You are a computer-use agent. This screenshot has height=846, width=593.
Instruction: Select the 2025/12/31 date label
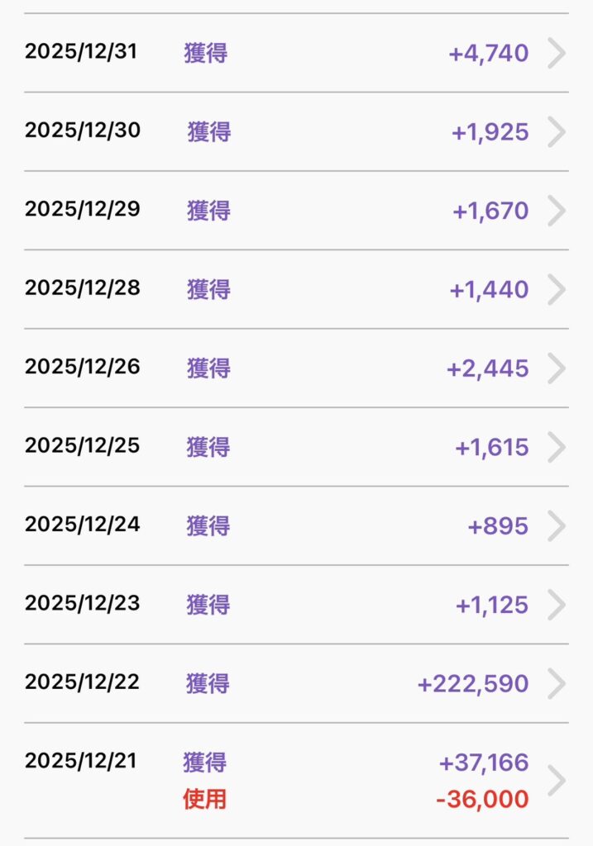(x=81, y=52)
